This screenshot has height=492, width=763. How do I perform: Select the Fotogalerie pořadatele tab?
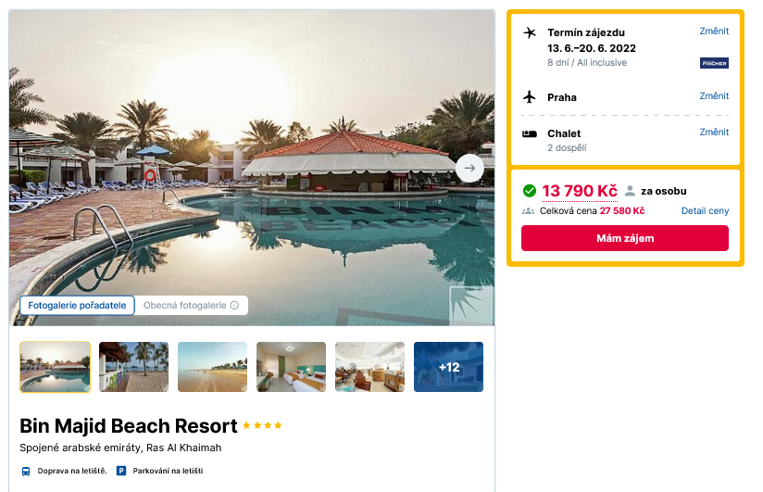(77, 306)
